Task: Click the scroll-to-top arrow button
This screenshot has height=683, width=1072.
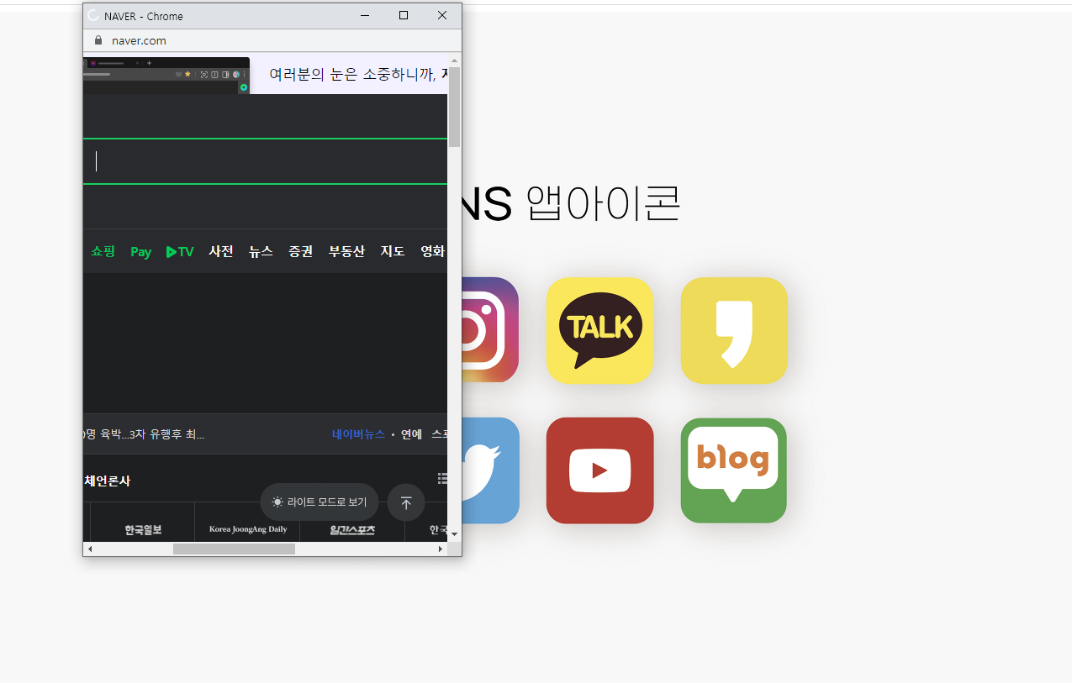Action: point(406,502)
